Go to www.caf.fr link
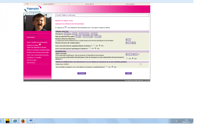The image size is (213, 133). (x=89, y=4)
